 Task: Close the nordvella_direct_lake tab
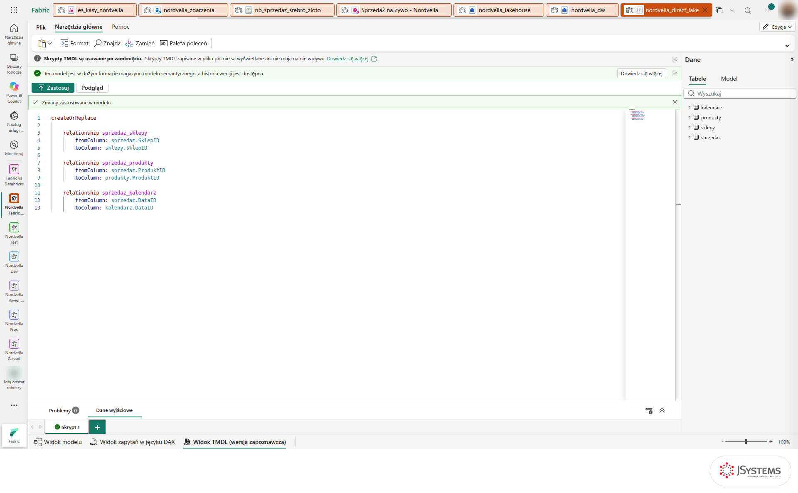(x=705, y=10)
